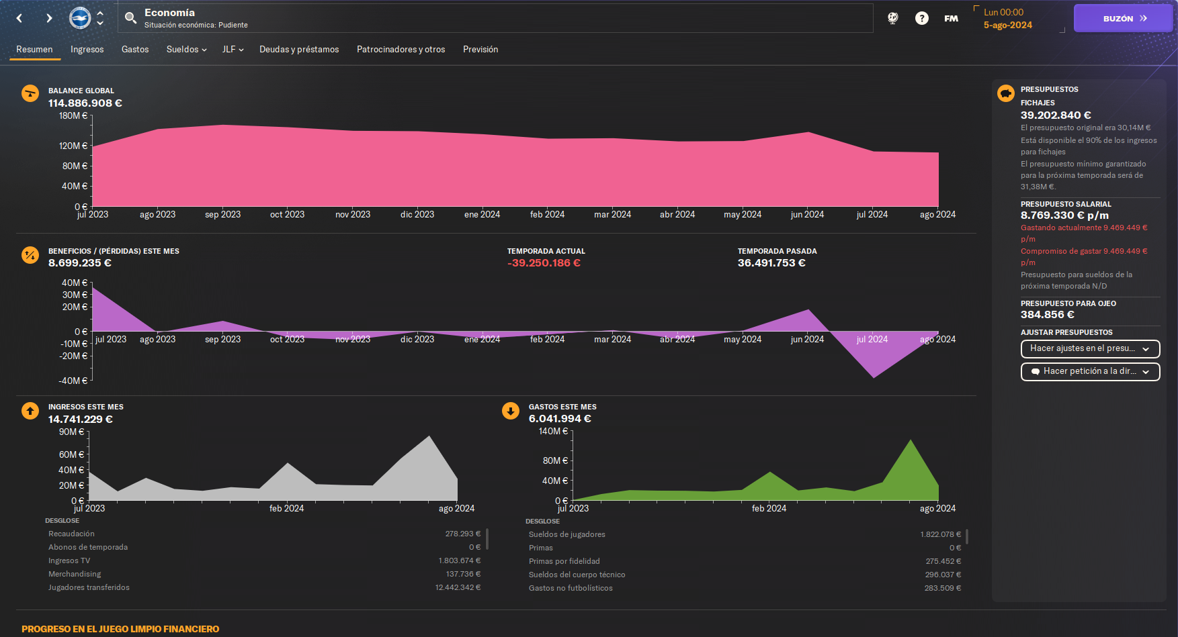Select the Resumen tab
Viewport: 1178px width, 637px height.
coord(34,49)
